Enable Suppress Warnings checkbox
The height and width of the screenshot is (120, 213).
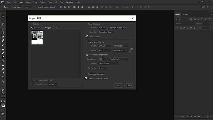(x=86, y=74)
